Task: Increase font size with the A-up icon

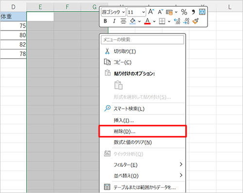Action: [151, 12]
